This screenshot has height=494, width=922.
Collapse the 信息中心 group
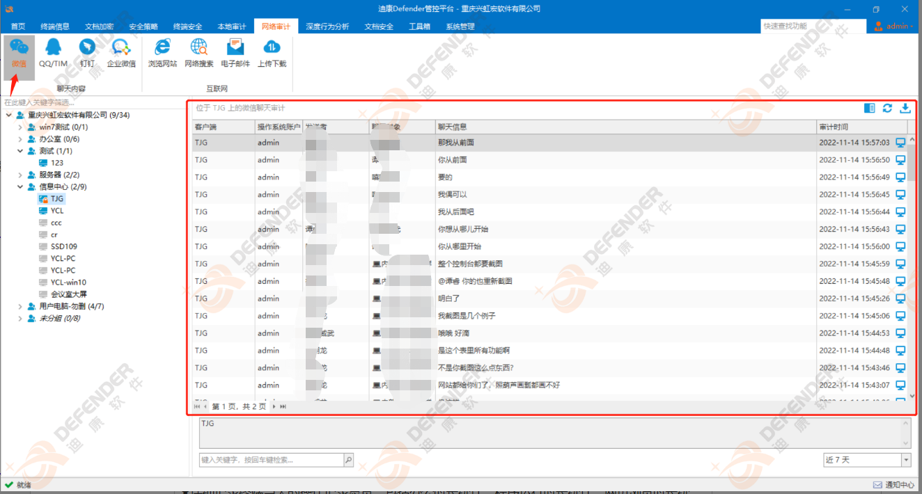pos(19,186)
